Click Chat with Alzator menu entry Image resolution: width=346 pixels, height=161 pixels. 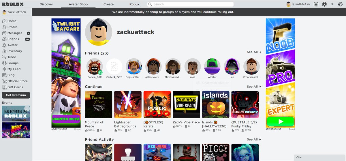point(213,83)
